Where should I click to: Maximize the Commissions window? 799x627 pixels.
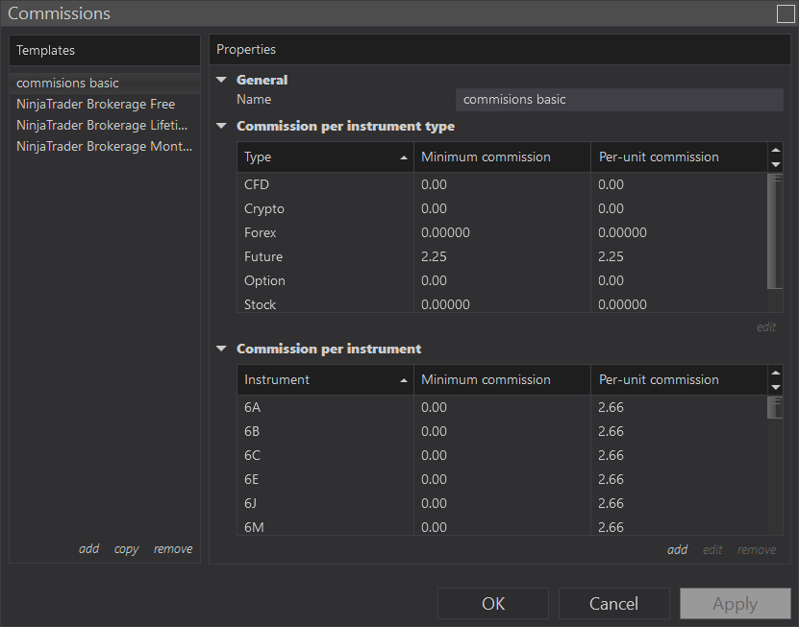(x=785, y=14)
